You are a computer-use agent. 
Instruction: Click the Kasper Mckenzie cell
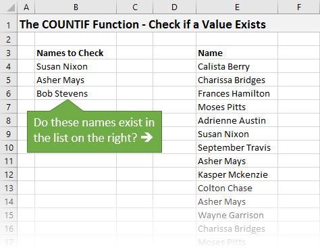pos(237,175)
